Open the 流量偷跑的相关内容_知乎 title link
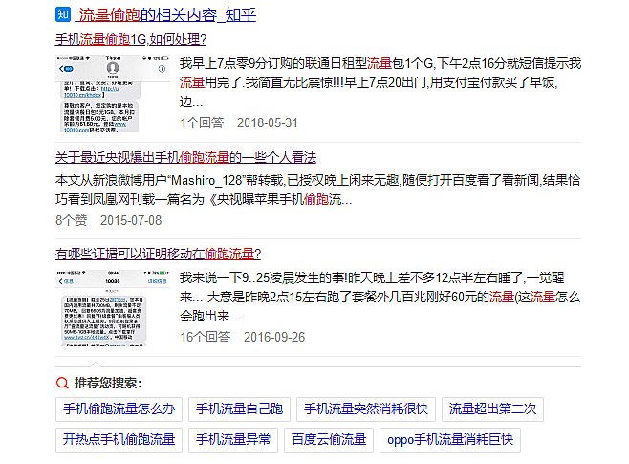 point(167,15)
